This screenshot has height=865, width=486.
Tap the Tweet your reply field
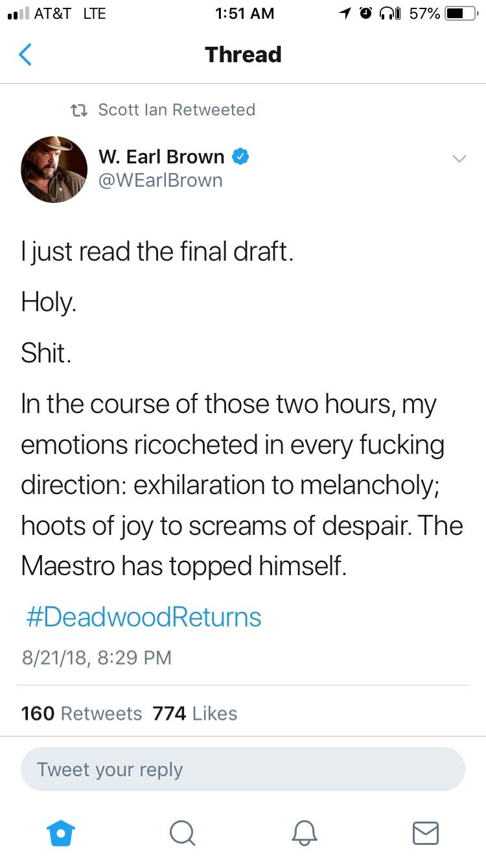[x=243, y=769]
